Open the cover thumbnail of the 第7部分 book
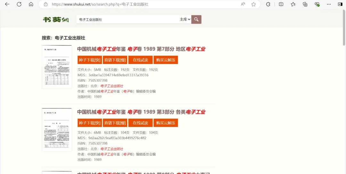346x174 pixels. [57, 67]
